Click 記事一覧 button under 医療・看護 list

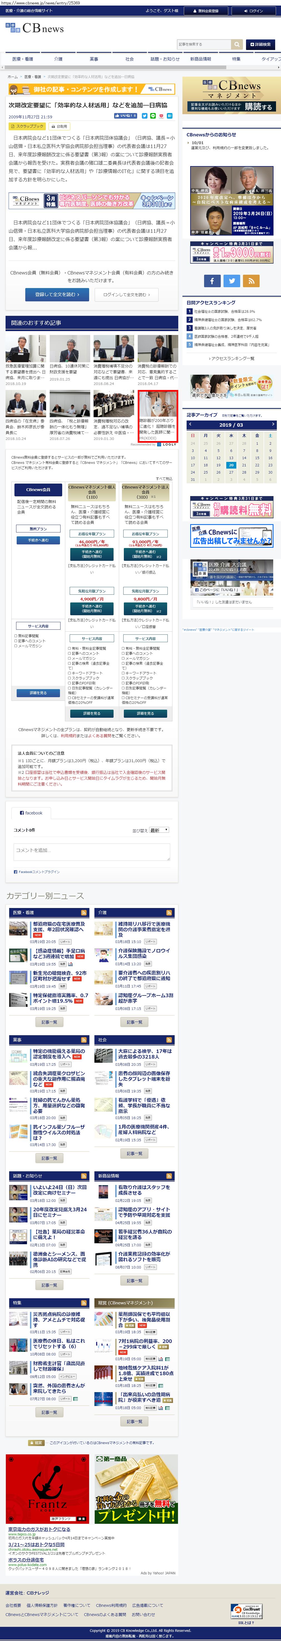pyautogui.click(x=49, y=1022)
